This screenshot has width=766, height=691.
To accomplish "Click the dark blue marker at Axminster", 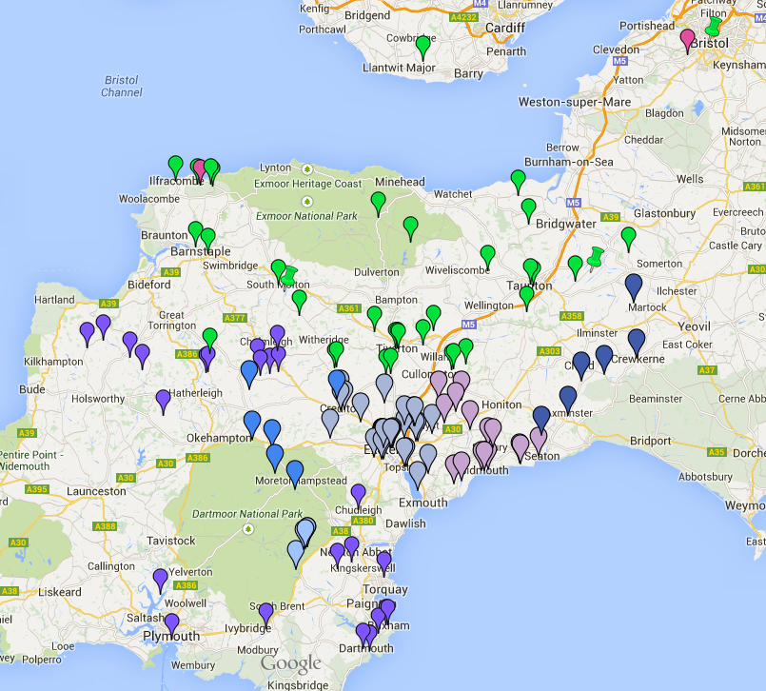I will (541, 416).
